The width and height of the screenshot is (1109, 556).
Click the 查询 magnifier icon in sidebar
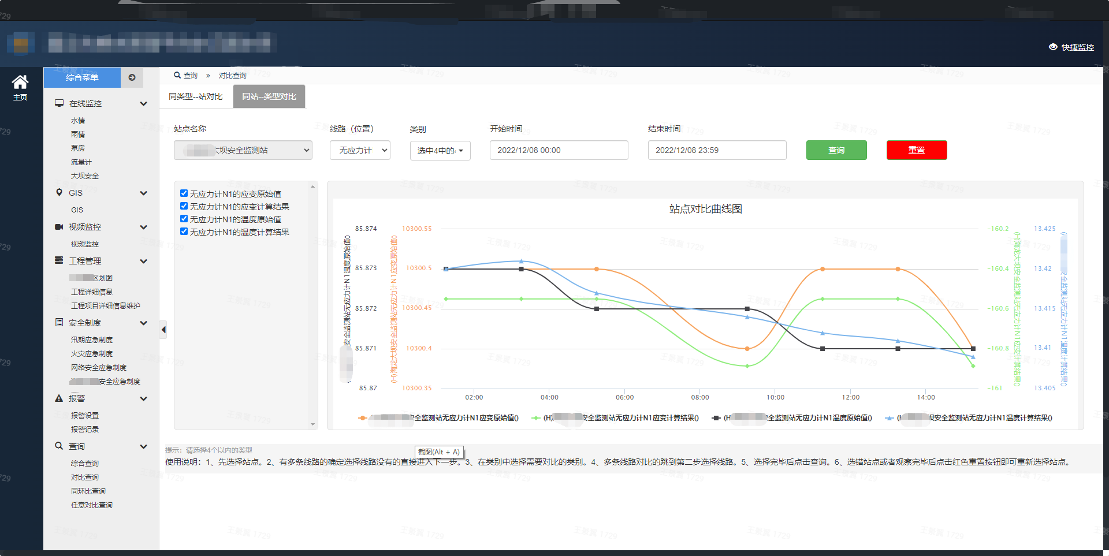tap(59, 446)
